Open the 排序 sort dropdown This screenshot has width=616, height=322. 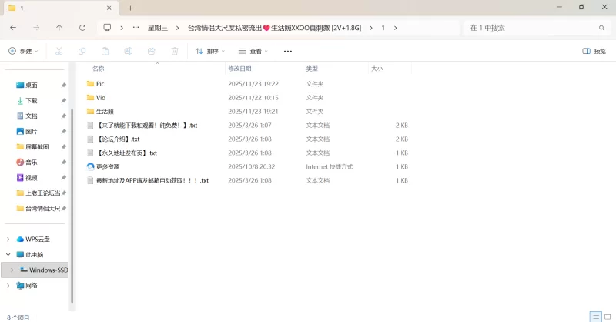point(210,52)
